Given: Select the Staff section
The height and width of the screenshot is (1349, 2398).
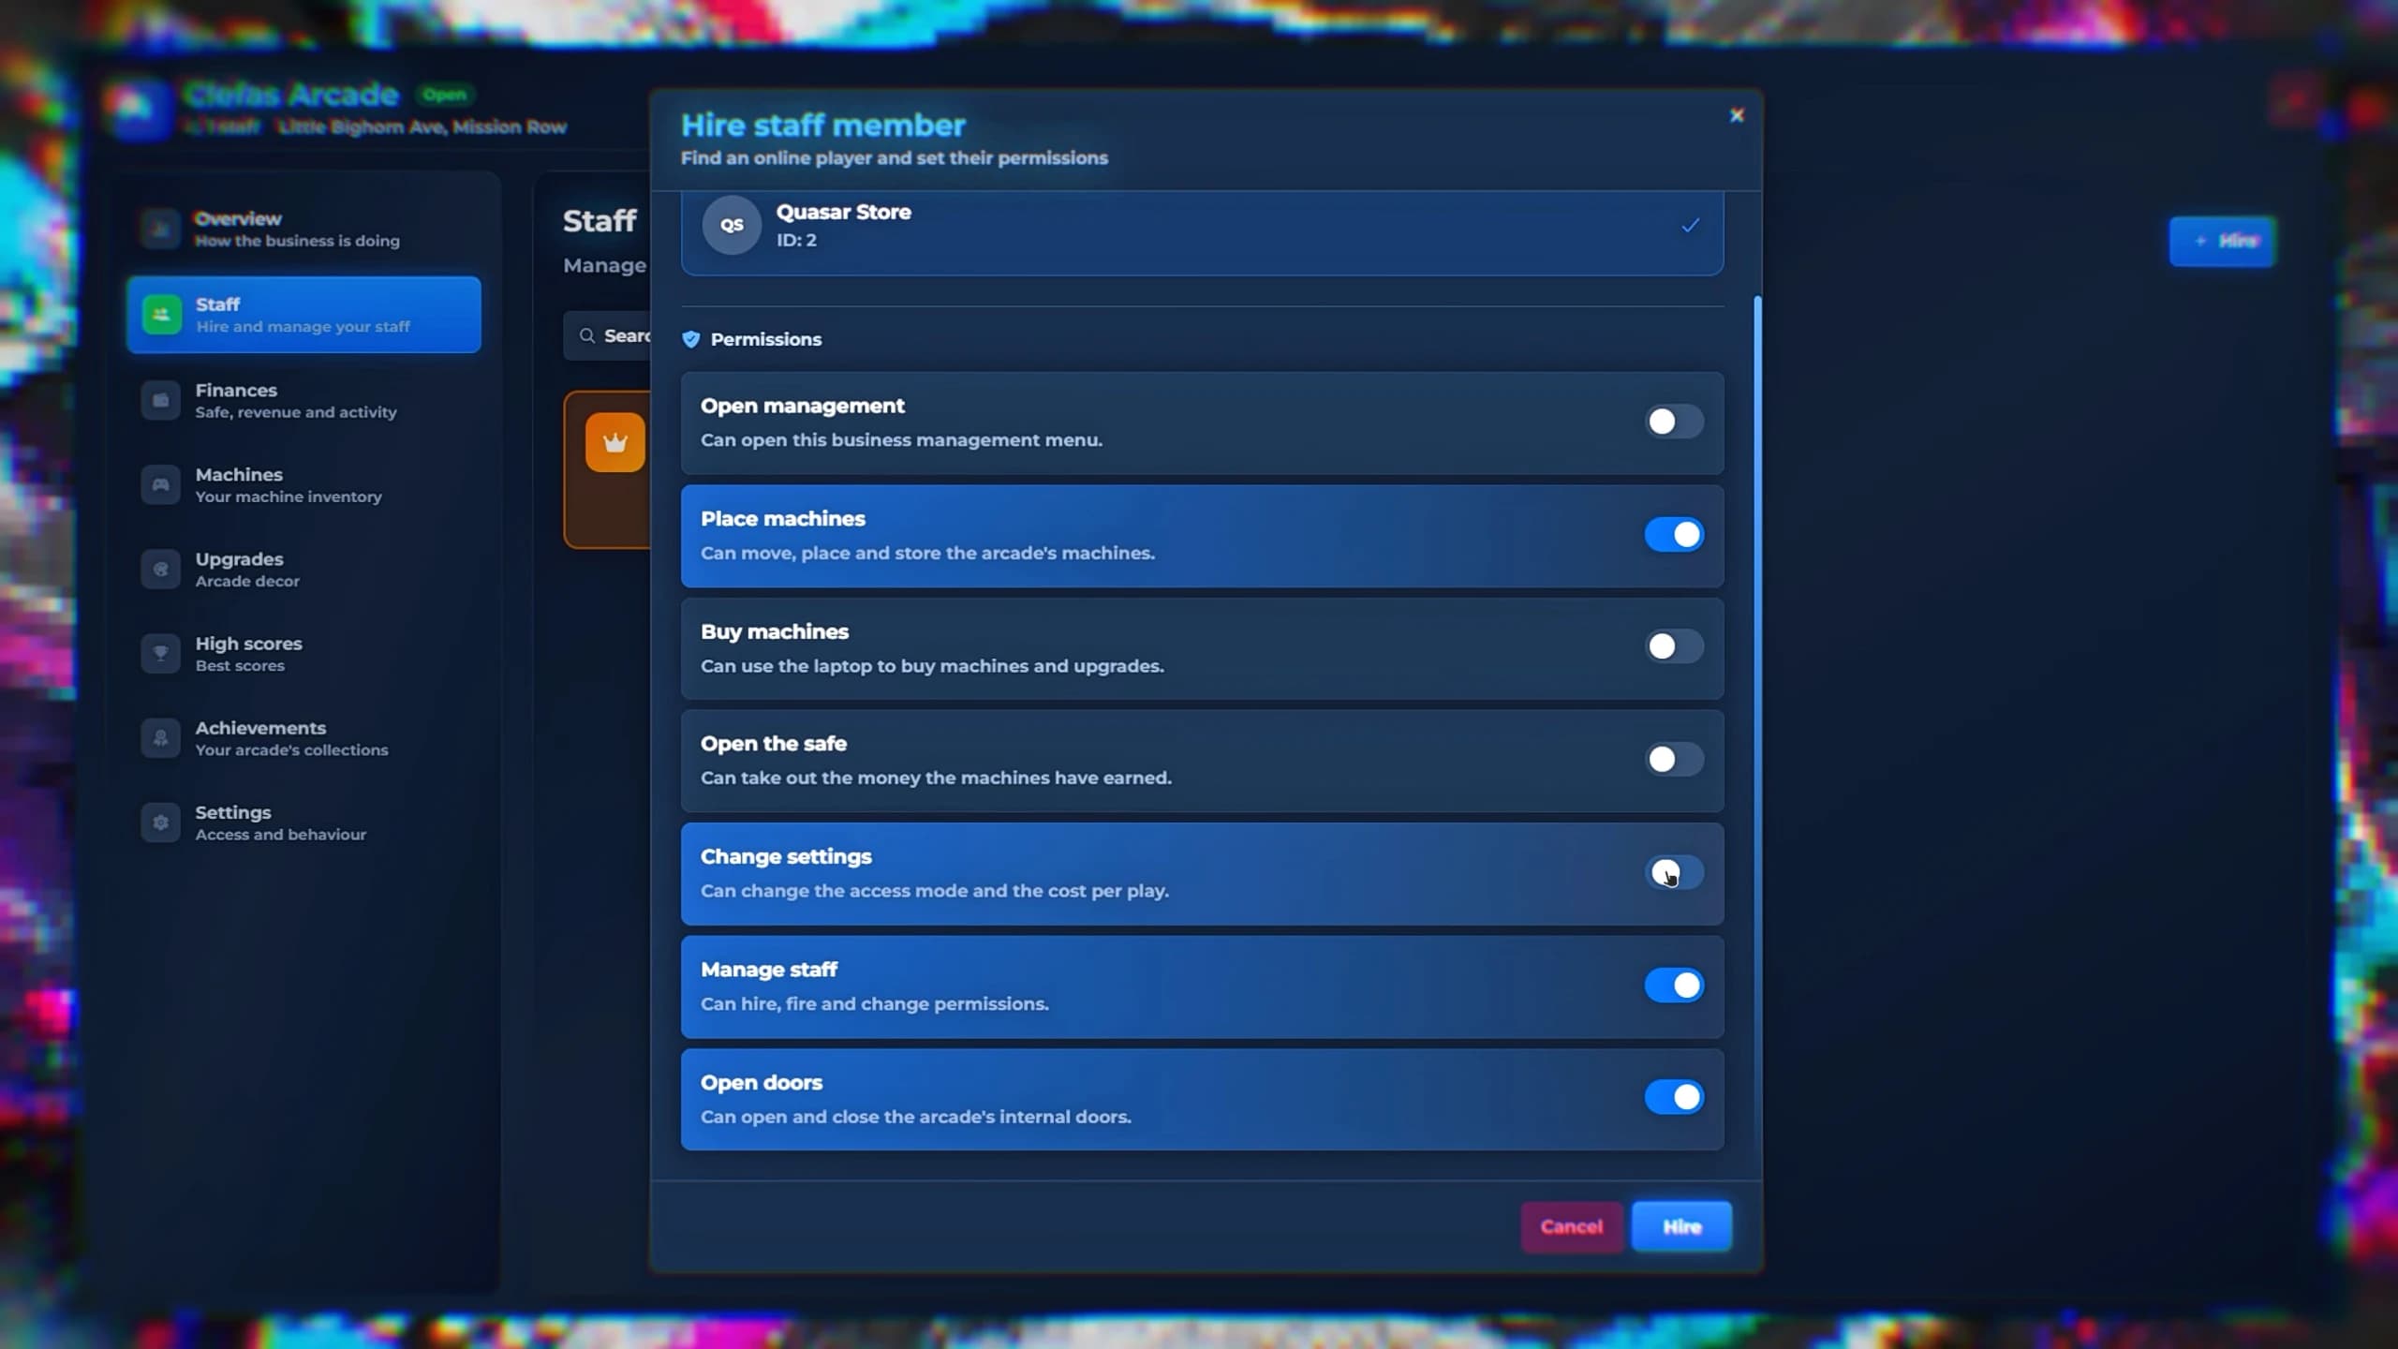Looking at the screenshot, I should coord(303,315).
